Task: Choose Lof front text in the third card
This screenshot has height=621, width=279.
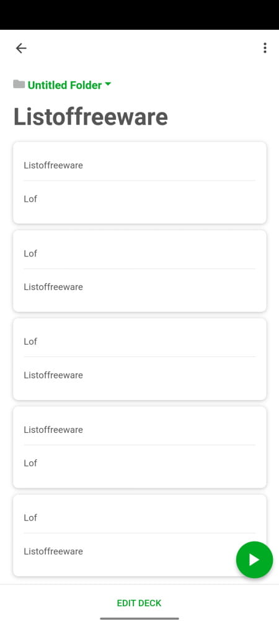Action: coord(30,342)
